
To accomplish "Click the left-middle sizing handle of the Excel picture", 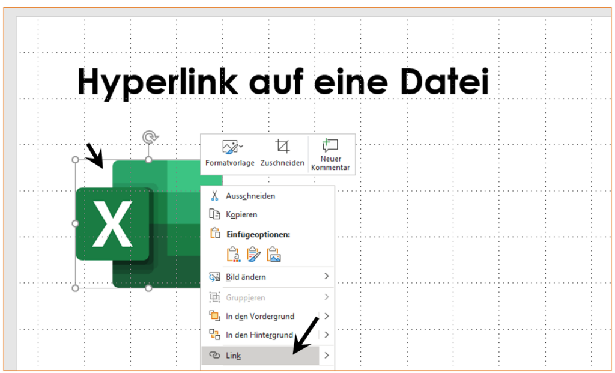I will click(x=76, y=223).
